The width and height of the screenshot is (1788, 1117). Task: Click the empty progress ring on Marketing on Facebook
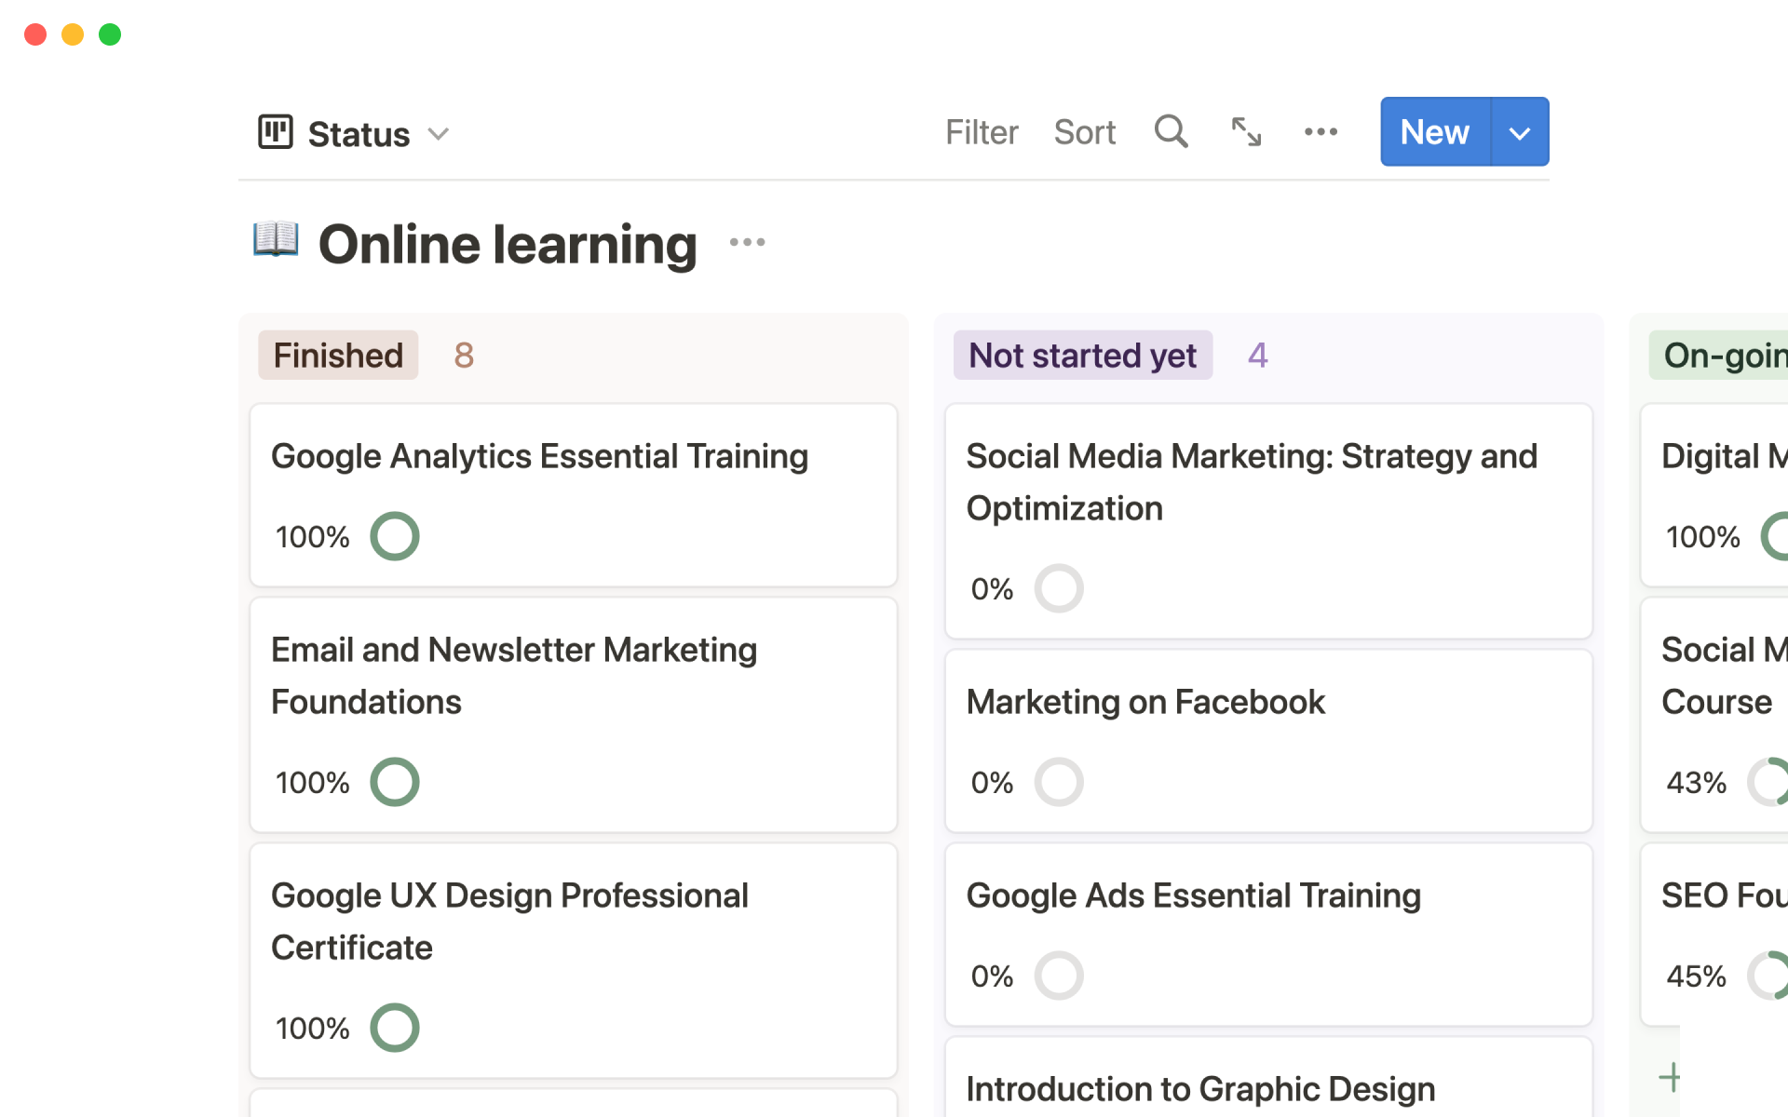click(1059, 782)
